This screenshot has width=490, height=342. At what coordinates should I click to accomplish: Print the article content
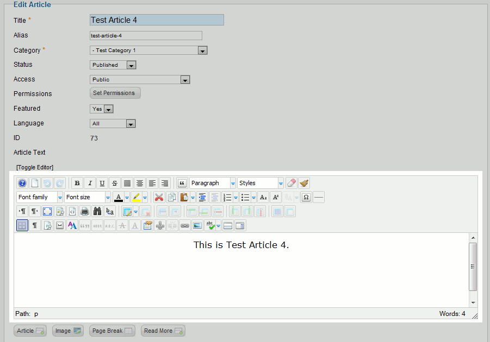(x=85, y=211)
